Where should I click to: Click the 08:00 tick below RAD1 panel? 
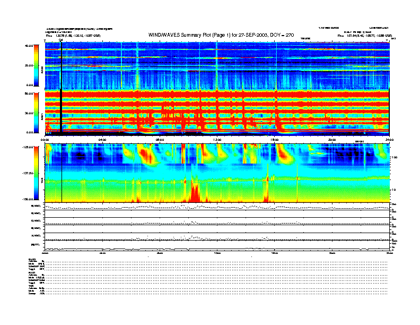point(160,140)
